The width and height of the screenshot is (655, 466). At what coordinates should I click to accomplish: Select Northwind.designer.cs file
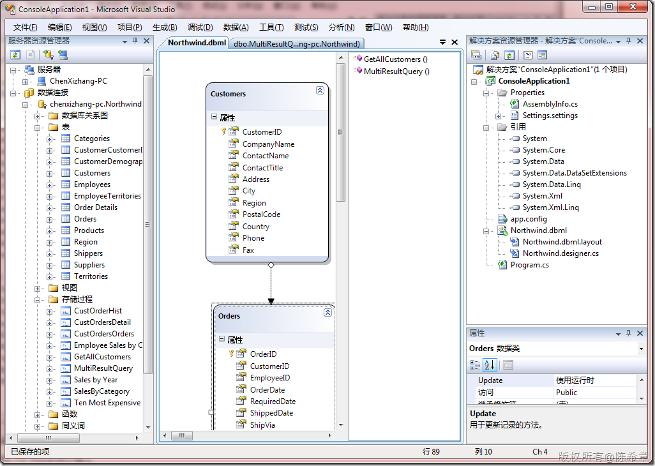(561, 253)
